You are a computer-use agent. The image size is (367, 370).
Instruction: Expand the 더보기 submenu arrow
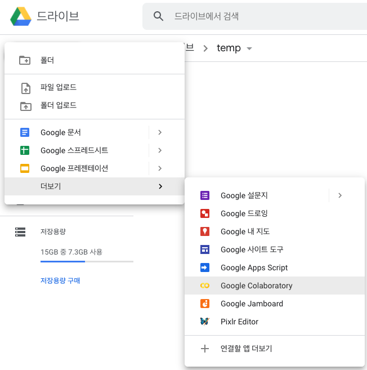tap(160, 186)
